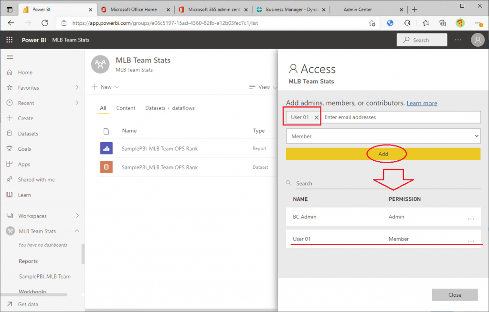Switch to Microsoft 365 admin center tab
Viewport: 489px width, 312px height.
point(214,10)
